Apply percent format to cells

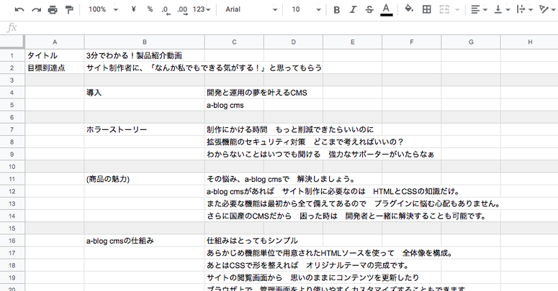(150, 10)
